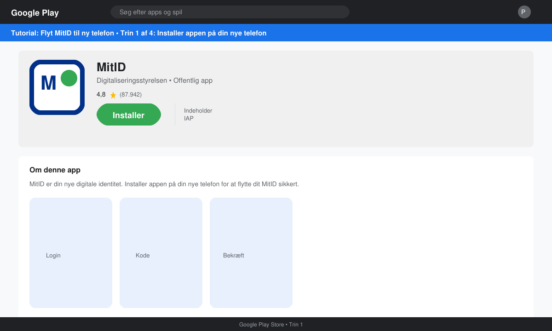Open the Login screenshot thumbnail
This screenshot has height=331, width=552.
(71, 253)
